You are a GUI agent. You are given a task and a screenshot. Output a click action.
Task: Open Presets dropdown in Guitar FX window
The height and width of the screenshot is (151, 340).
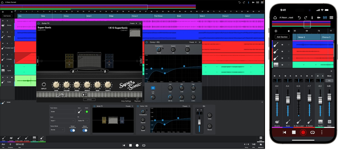click(133, 23)
